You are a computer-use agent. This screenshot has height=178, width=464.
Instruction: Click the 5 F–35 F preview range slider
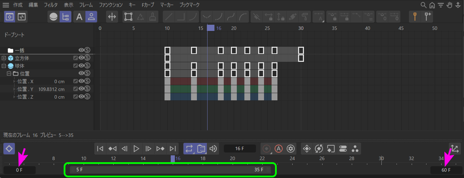[170, 170]
